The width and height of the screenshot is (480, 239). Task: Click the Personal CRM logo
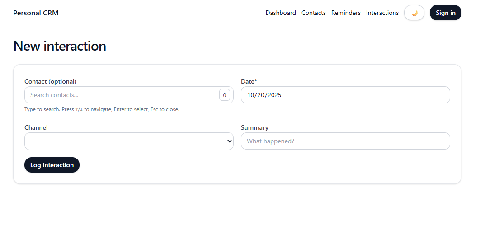tap(36, 13)
